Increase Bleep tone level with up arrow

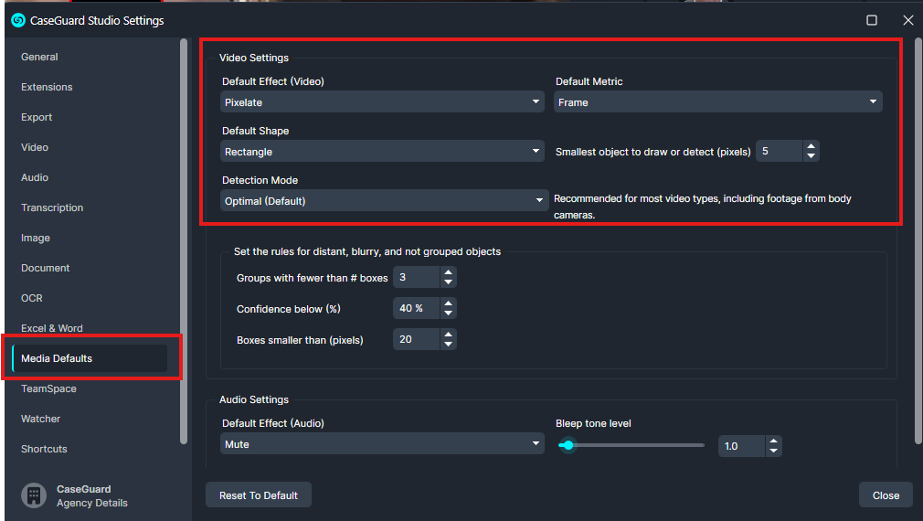pos(773,441)
